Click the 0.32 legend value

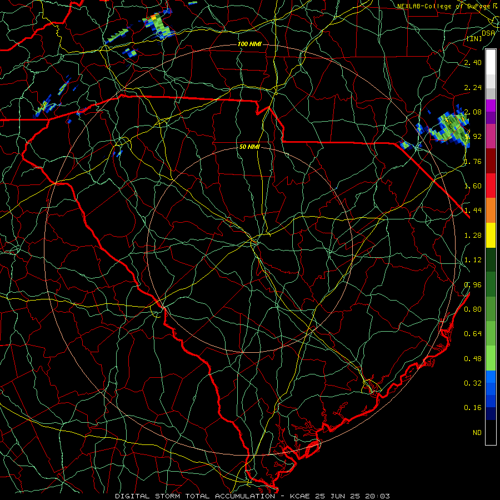click(473, 383)
